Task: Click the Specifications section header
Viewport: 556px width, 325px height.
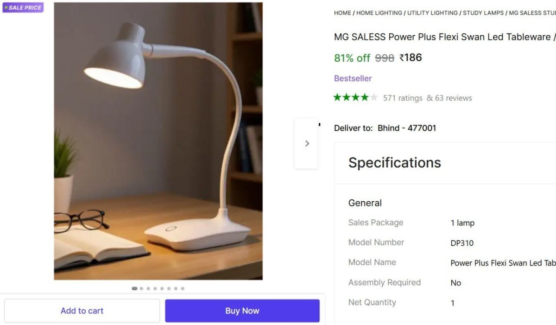Action: tap(394, 163)
